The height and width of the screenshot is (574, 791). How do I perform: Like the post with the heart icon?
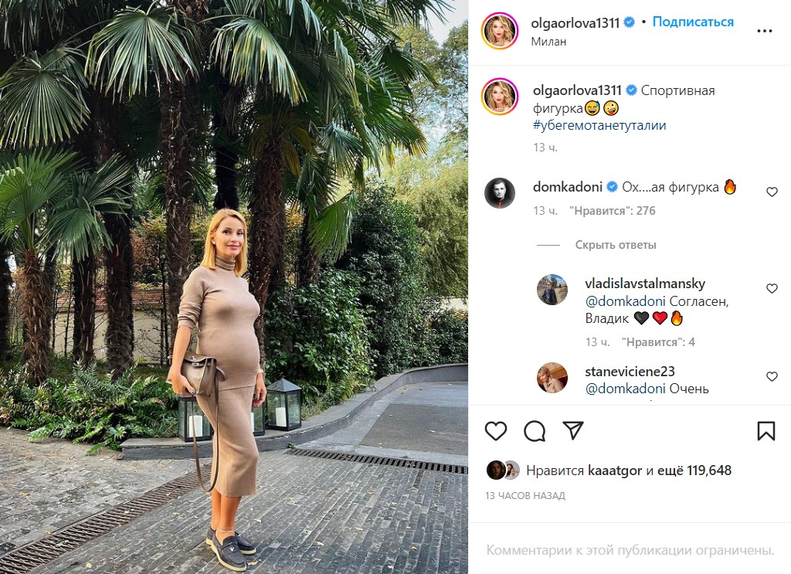tap(495, 431)
